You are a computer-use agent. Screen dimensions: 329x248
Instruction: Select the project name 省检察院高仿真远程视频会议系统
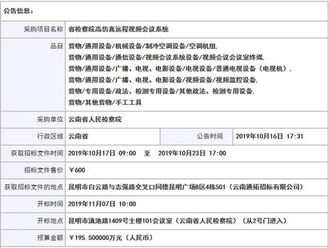(x=119, y=29)
